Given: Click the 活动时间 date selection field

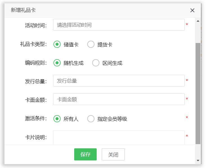Looking at the screenshot, I should [119, 25].
